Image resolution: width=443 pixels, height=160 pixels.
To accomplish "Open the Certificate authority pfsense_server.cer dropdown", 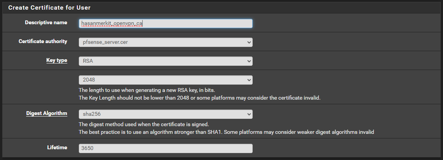I will [x=166, y=42].
